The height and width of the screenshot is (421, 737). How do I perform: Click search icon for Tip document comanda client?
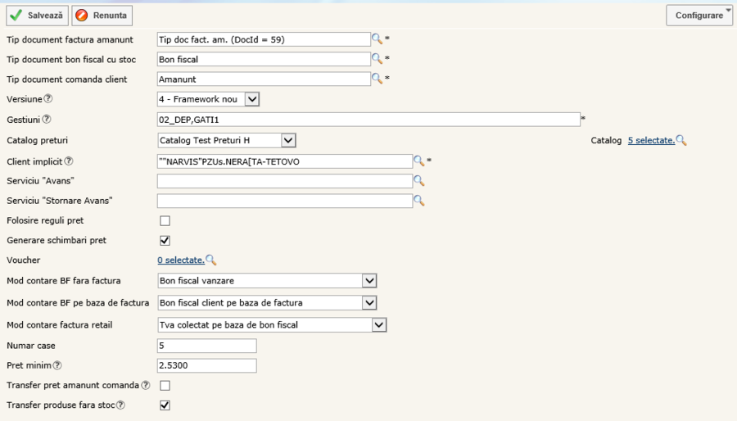pyautogui.click(x=377, y=79)
